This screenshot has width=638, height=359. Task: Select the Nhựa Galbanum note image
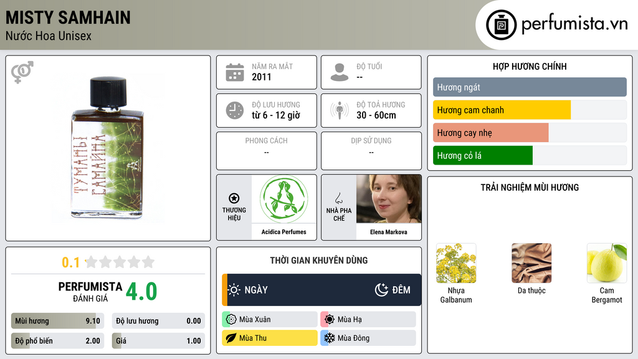(x=456, y=263)
